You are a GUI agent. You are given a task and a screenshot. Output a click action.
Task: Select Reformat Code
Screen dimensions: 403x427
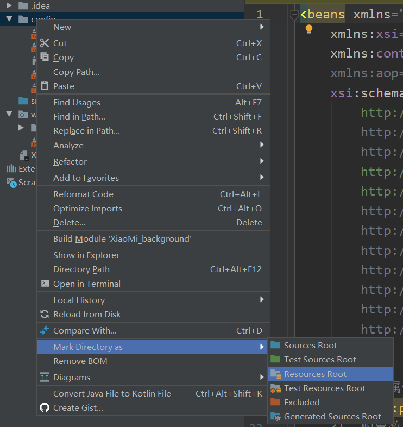(153, 194)
